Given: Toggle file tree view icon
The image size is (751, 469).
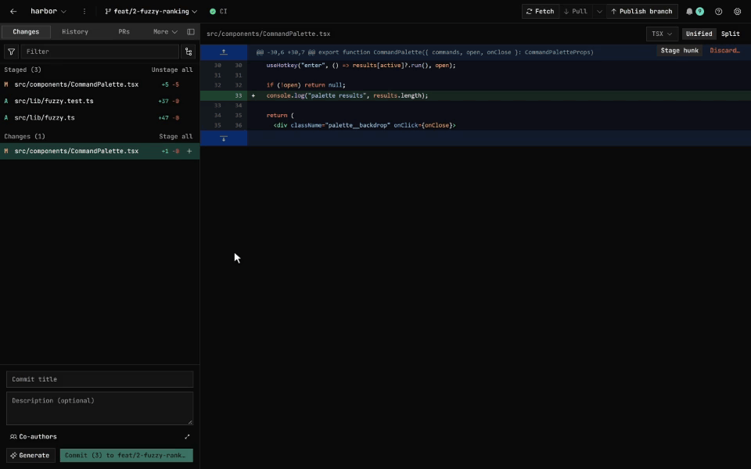Looking at the screenshot, I should click(189, 52).
